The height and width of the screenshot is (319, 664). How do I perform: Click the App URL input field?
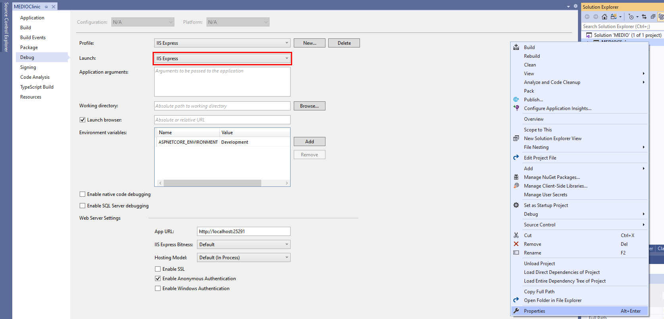point(243,232)
